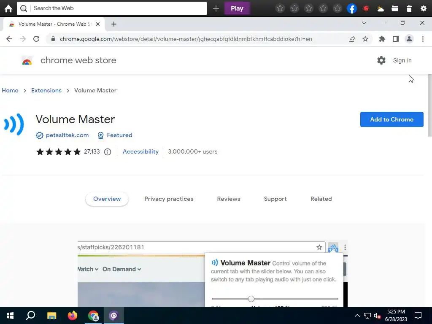432x324 pixels.
Task: Share this page icon
Action: pos(352,39)
